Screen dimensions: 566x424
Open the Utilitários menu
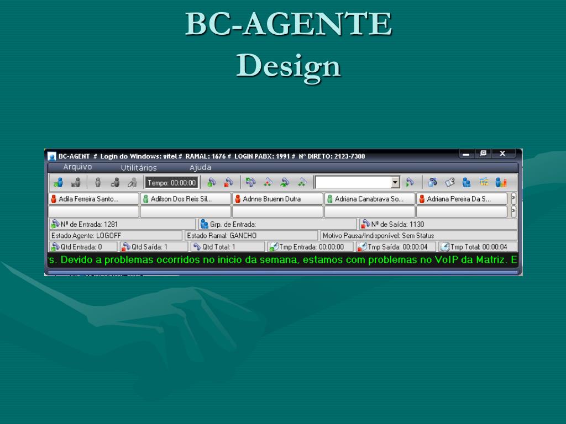point(139,168)
